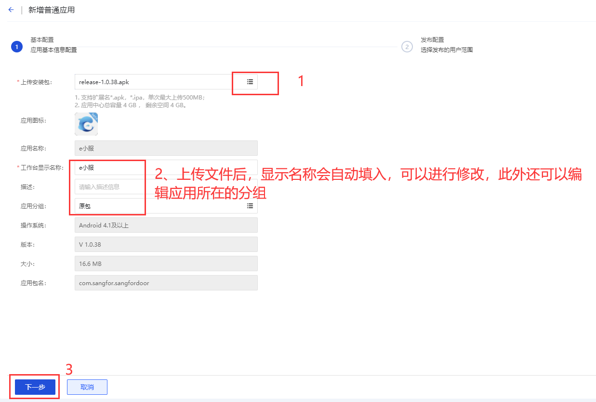Click the 下一步 button
The image size is (596, 402).
pos(35,387)
